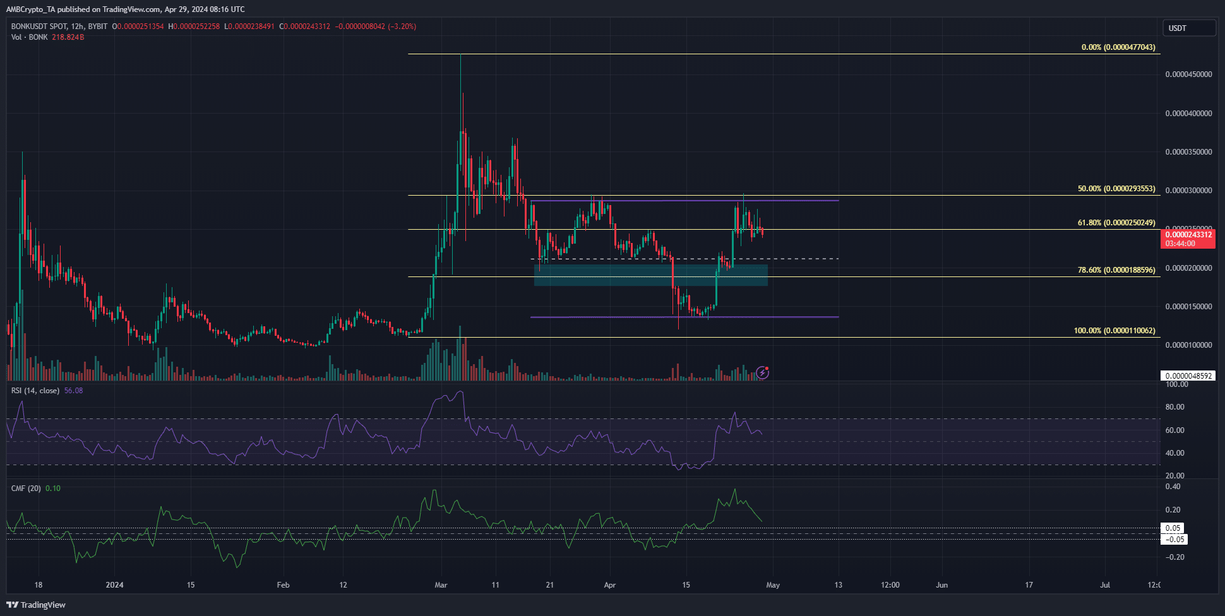The image size is (1225, 616).
Task: Click the 61.80% (0.0000250249) Fib label
Action: pos(1116,223)
